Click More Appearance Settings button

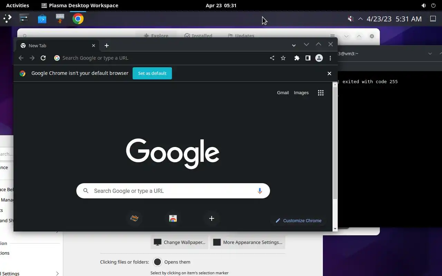tap(248, 242)
